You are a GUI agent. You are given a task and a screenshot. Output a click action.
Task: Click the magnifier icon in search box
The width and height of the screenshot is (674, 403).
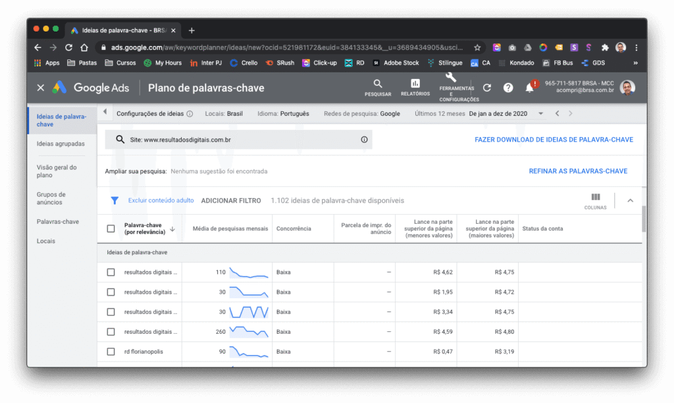[120, 140]
